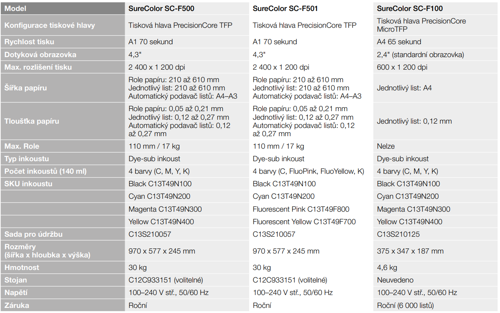Select the Konfigurace tiskové hlavy row label
The height and width of the screenshot is (313, 500).
click(x=63, y=25)
